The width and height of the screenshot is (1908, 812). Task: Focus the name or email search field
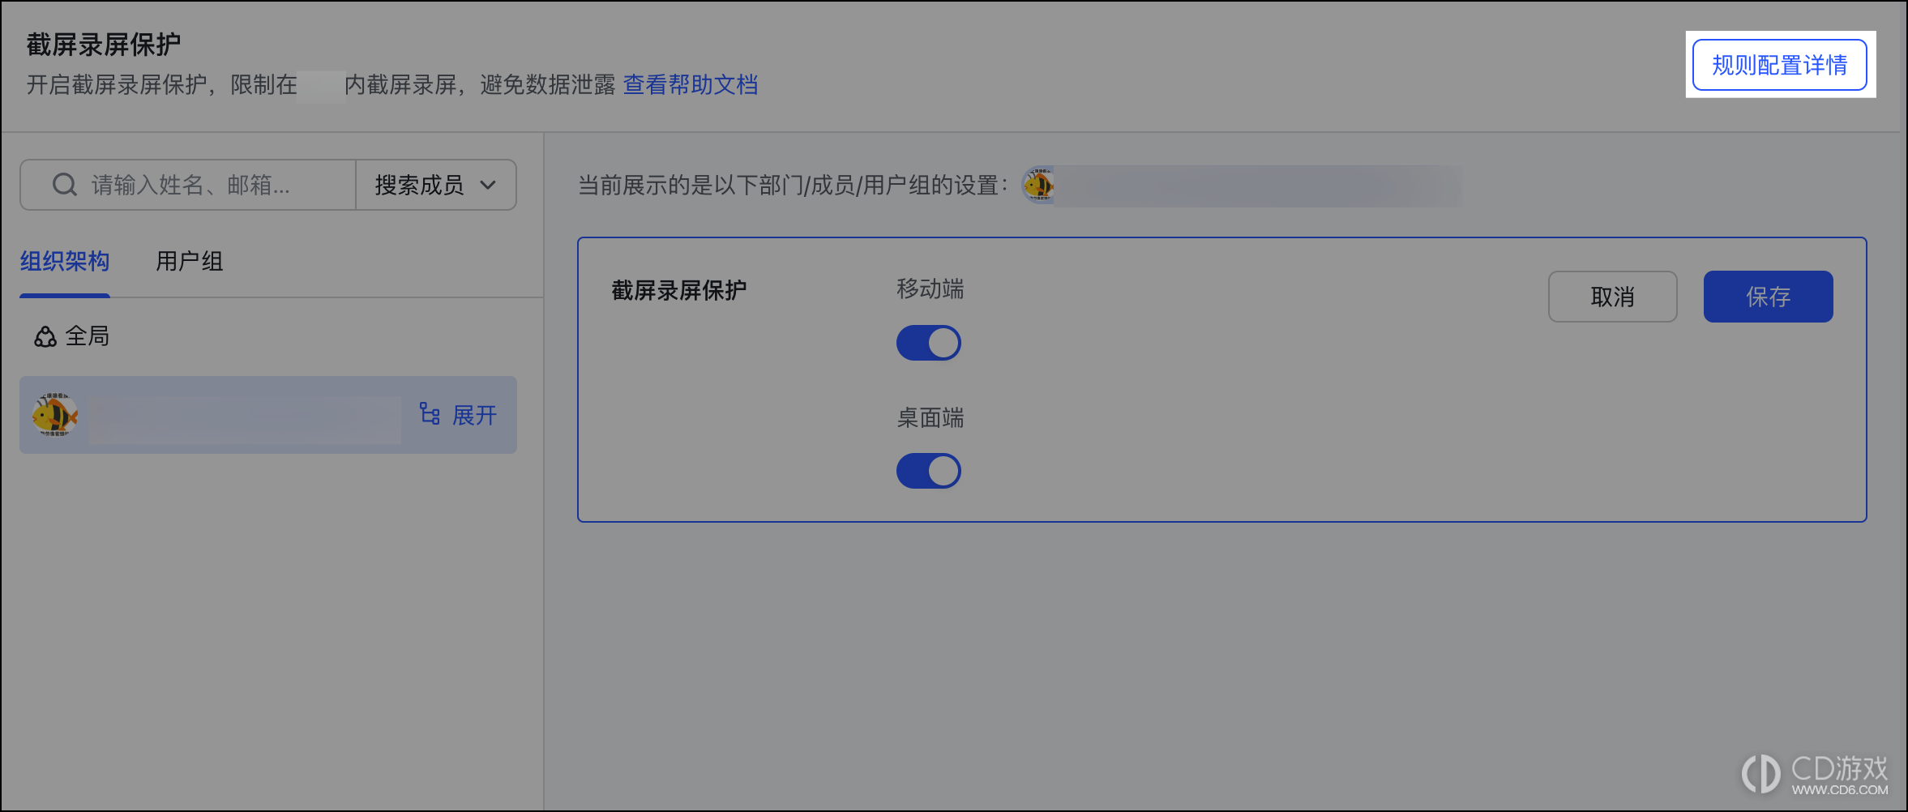(188, 185)
